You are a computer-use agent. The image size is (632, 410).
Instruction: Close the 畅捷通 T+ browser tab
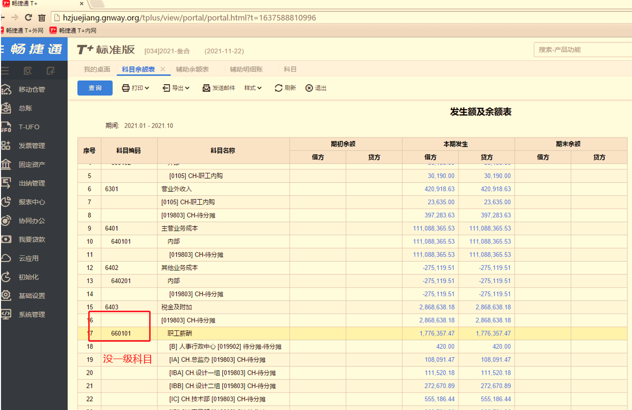[82, 3]
